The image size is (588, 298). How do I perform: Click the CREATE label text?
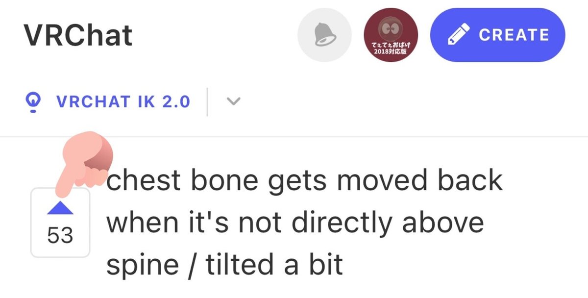pos(514,35)
